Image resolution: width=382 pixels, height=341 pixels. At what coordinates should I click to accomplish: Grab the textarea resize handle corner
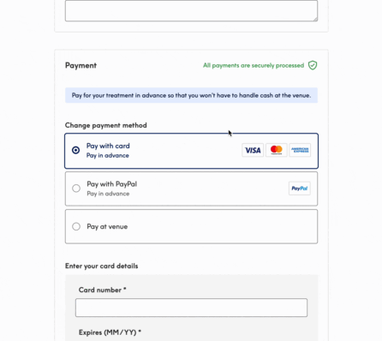tap(315, 19)
